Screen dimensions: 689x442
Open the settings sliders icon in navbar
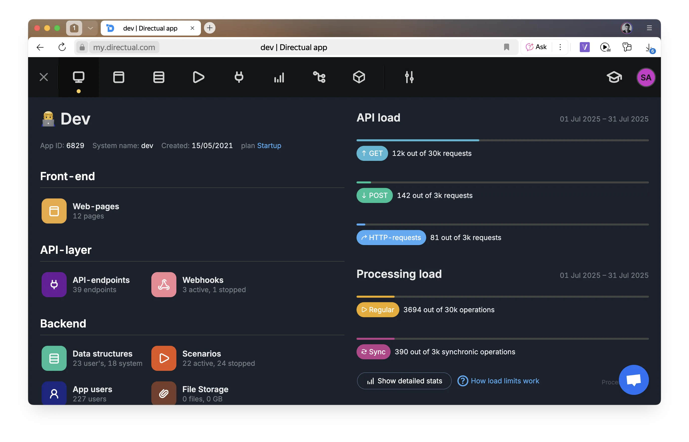pos(409,77)
